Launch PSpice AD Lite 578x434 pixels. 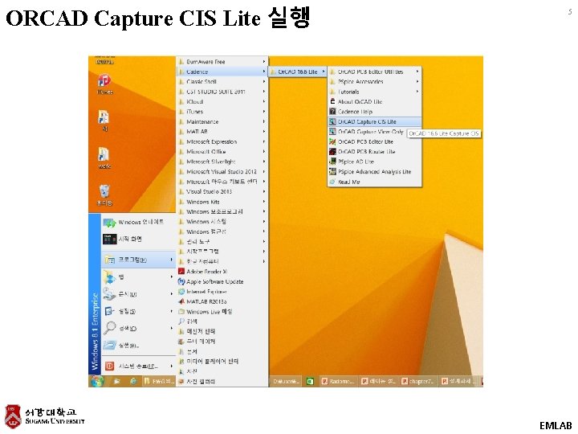375,162
